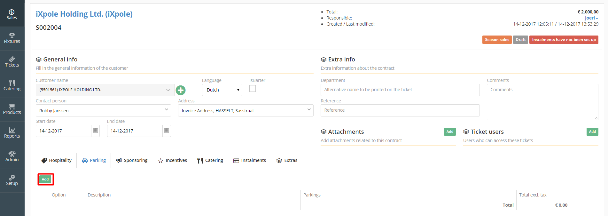The image size is (608, 216).
Task: Click the green plus add-customer icon
Action: (181, 90)
